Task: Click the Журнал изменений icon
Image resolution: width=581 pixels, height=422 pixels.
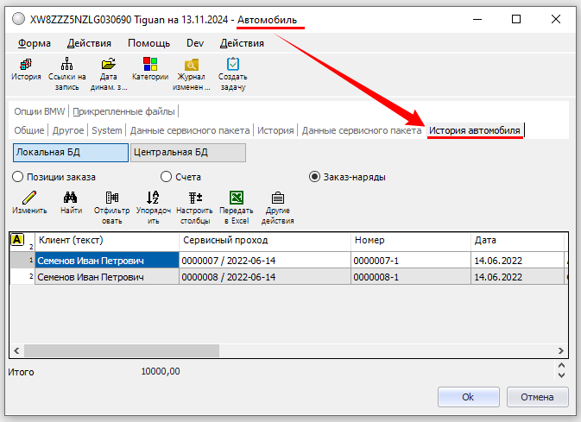Action: tap(191, 64)
